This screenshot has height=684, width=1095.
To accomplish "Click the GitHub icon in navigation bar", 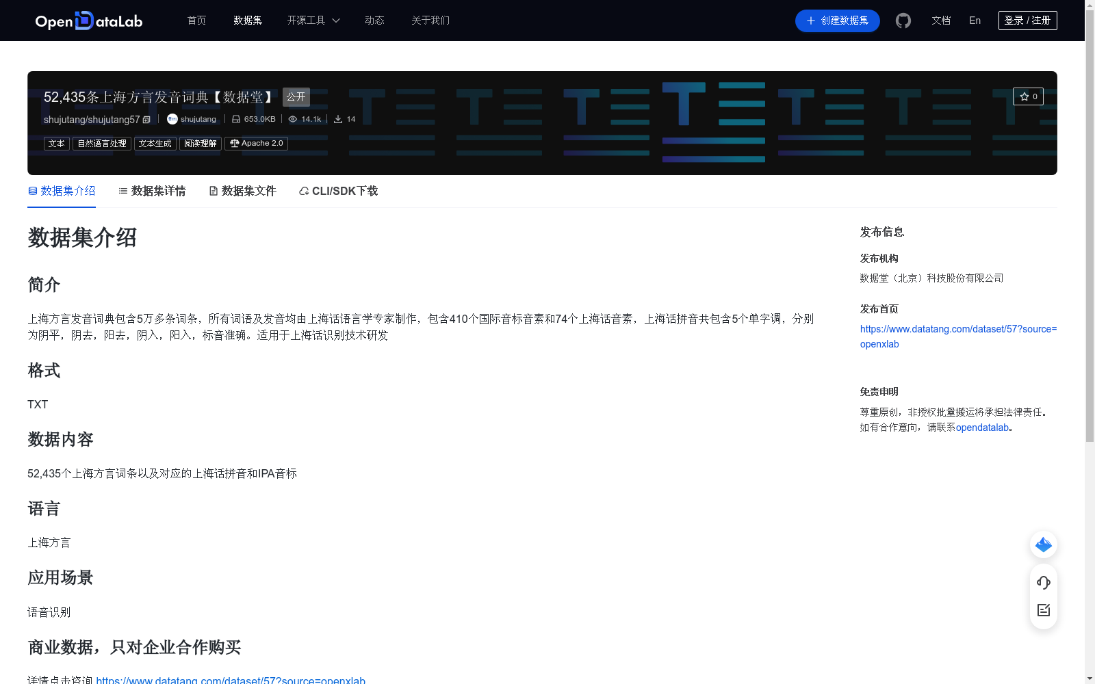I will tap(903, 21).
